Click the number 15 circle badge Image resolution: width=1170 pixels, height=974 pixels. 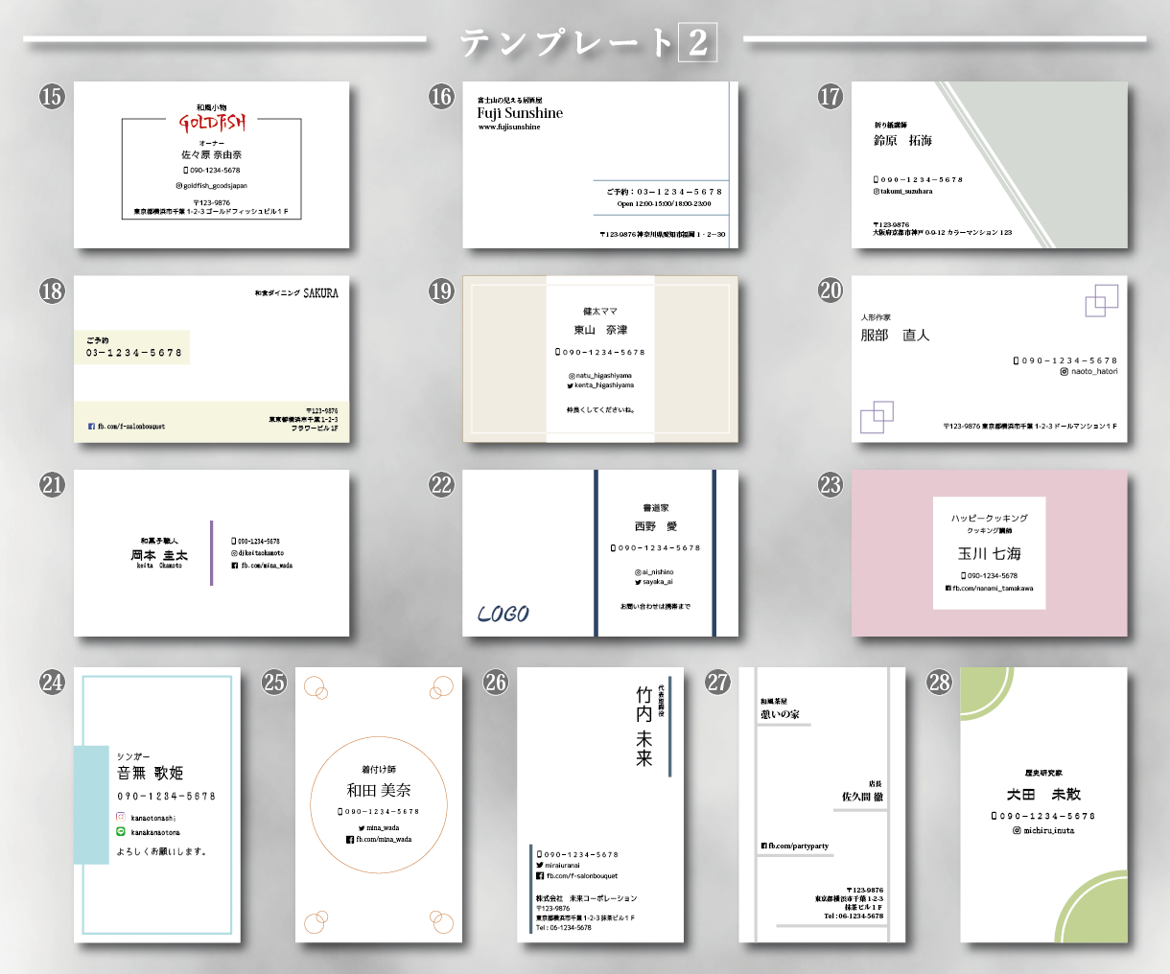(52, 96)
